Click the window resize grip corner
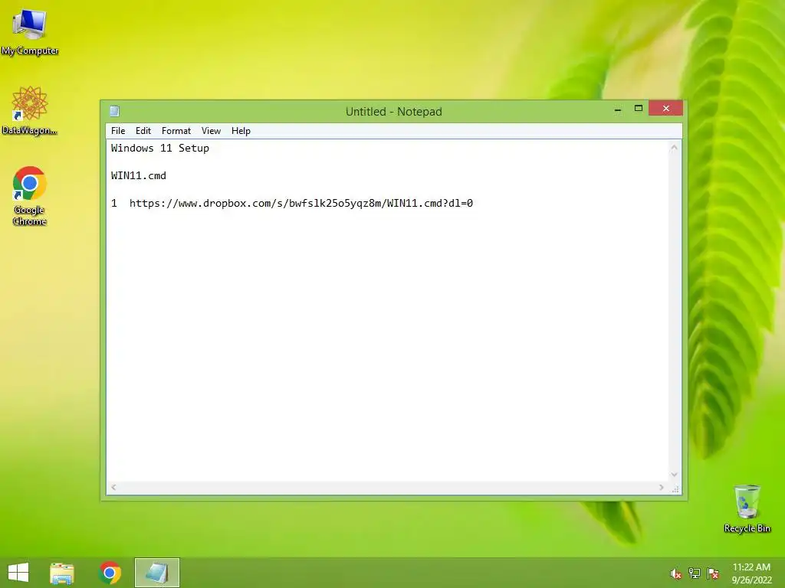This screenshot has width=785, height=588. click(675, 488)
